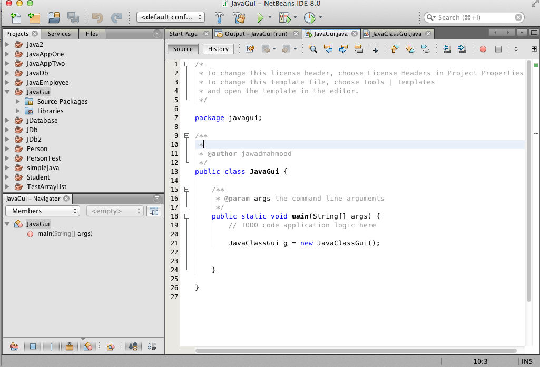The image size is (540, 367).
Task: Stop Macro Recording square icon
Action: point(498,49)
